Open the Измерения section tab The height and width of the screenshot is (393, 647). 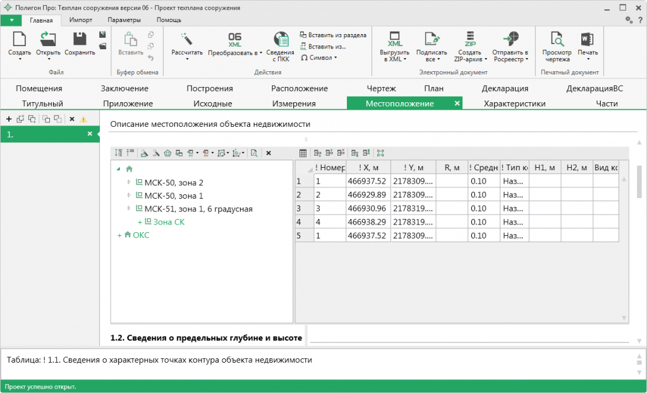coord(294,103)
